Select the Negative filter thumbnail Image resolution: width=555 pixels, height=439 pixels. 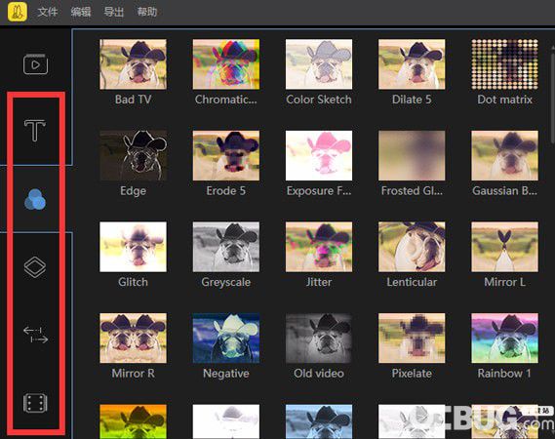226,339
